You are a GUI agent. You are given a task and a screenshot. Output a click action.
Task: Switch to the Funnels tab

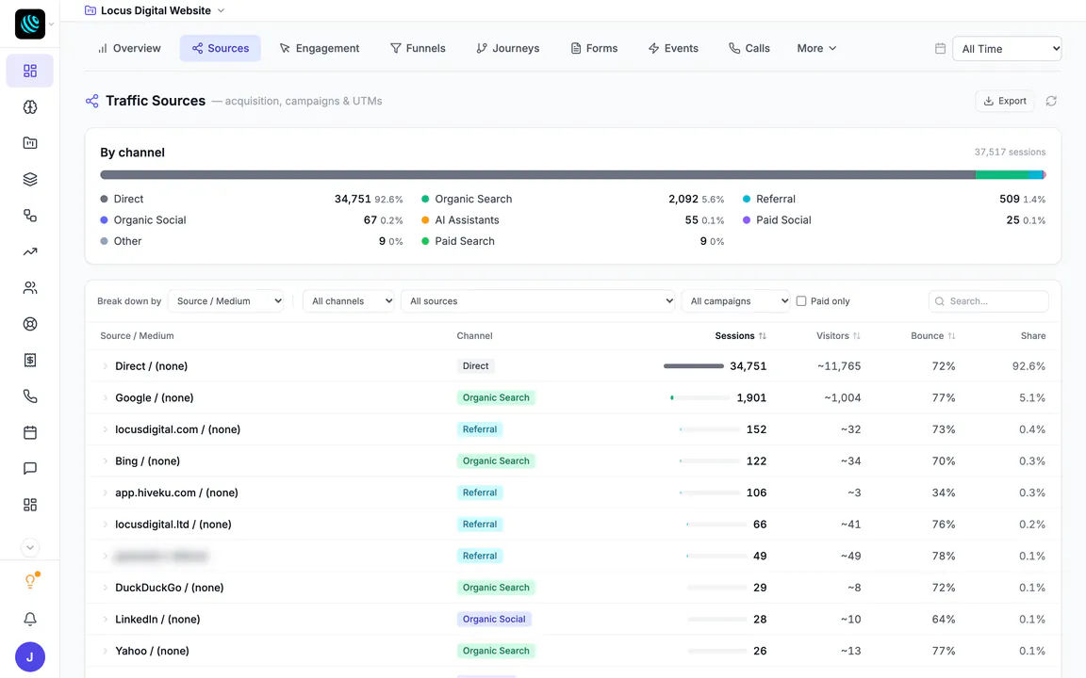coord(418,48)
